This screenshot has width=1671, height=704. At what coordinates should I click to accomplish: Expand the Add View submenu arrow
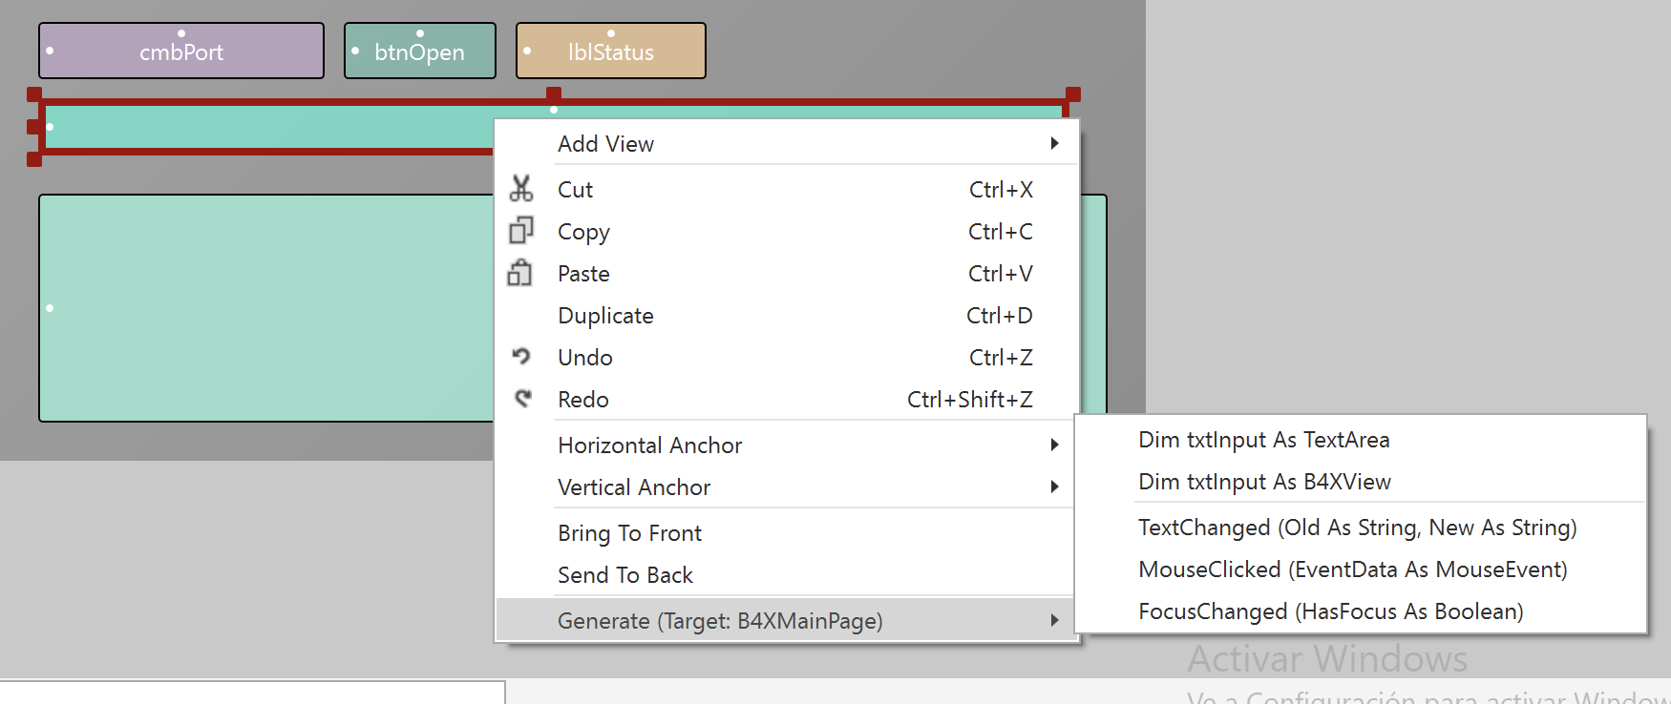click(1054, 143)
